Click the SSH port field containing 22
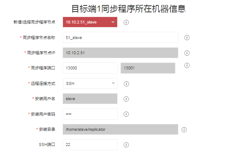246x155 pixels. tap(90, 145)
